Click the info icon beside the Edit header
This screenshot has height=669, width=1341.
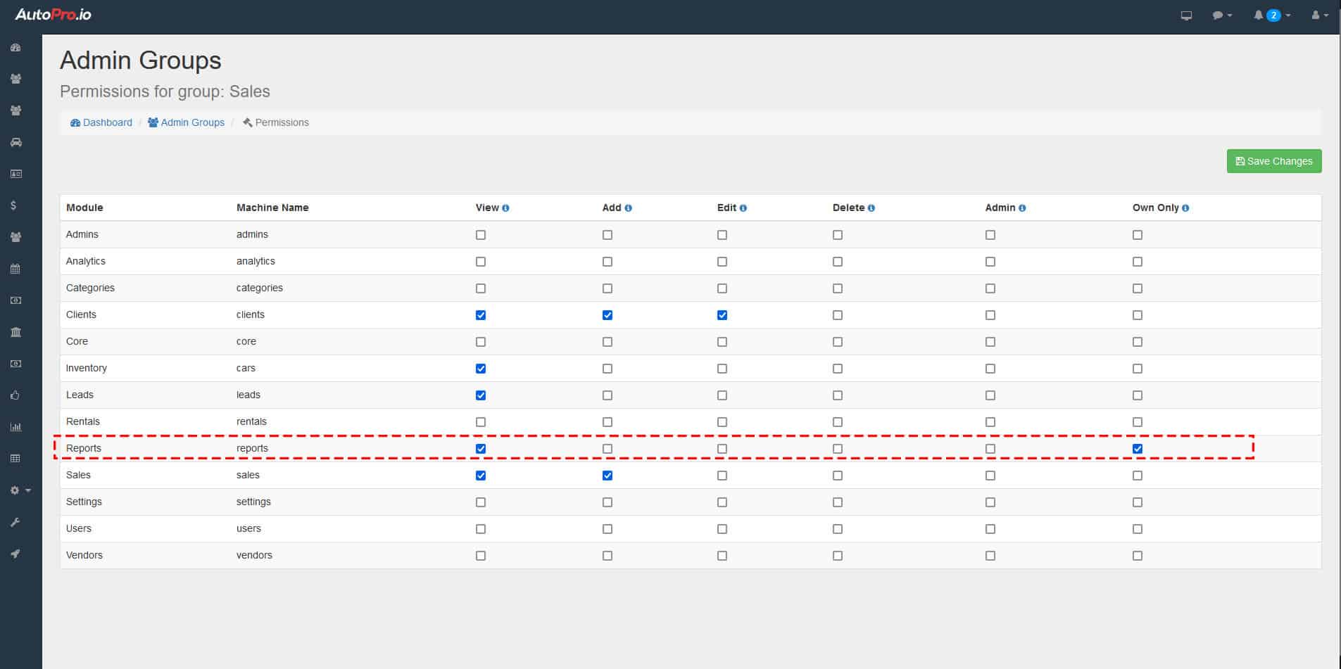pyautogui.click(x=743, y=208)
